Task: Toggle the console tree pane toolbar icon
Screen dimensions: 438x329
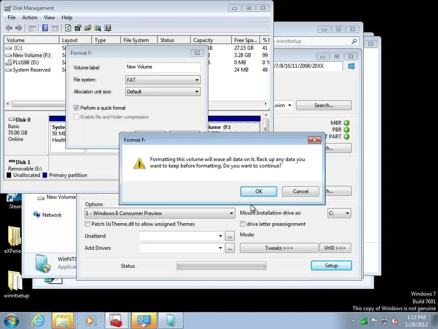Action: (32, 28)
